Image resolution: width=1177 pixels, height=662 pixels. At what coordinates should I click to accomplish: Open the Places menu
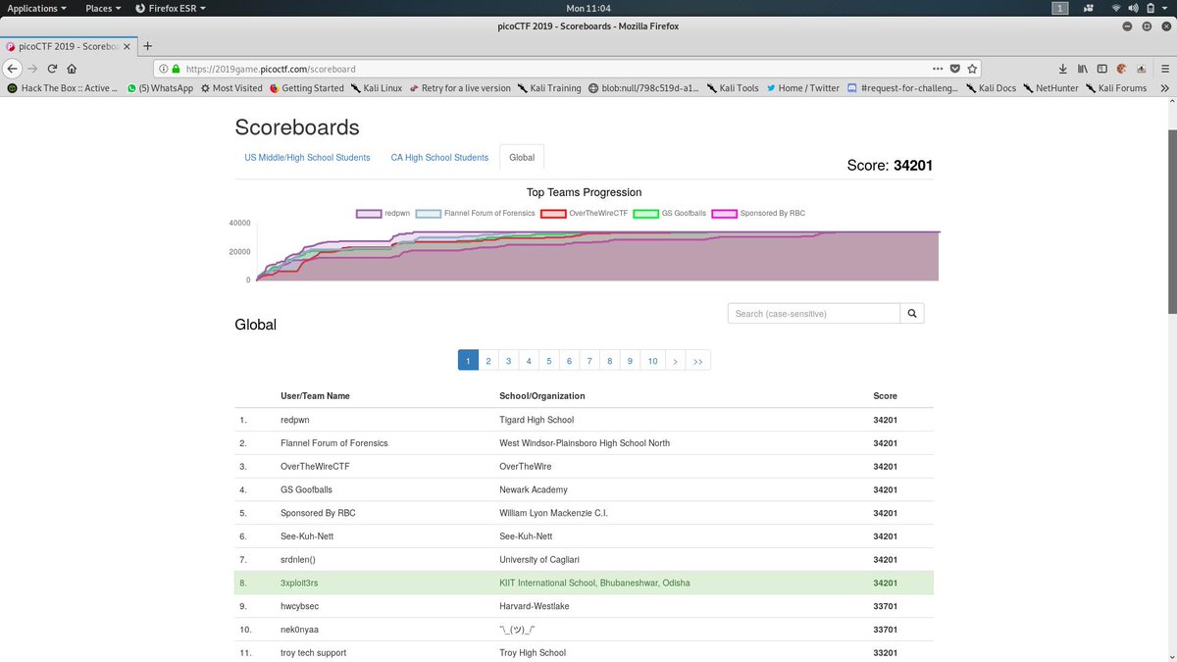point(103,8)
